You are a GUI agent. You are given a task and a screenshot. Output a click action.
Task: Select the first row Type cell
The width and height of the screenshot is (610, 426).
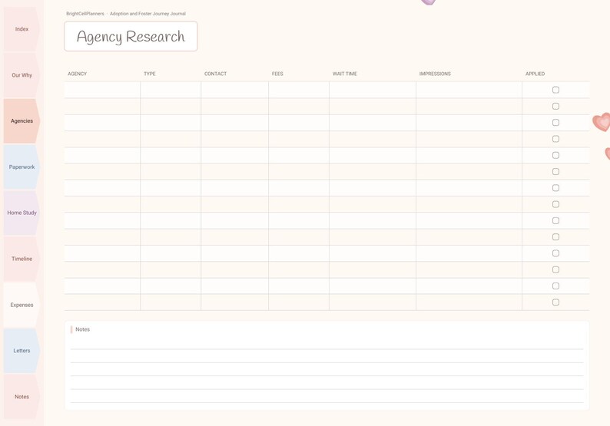pos(171,90)
